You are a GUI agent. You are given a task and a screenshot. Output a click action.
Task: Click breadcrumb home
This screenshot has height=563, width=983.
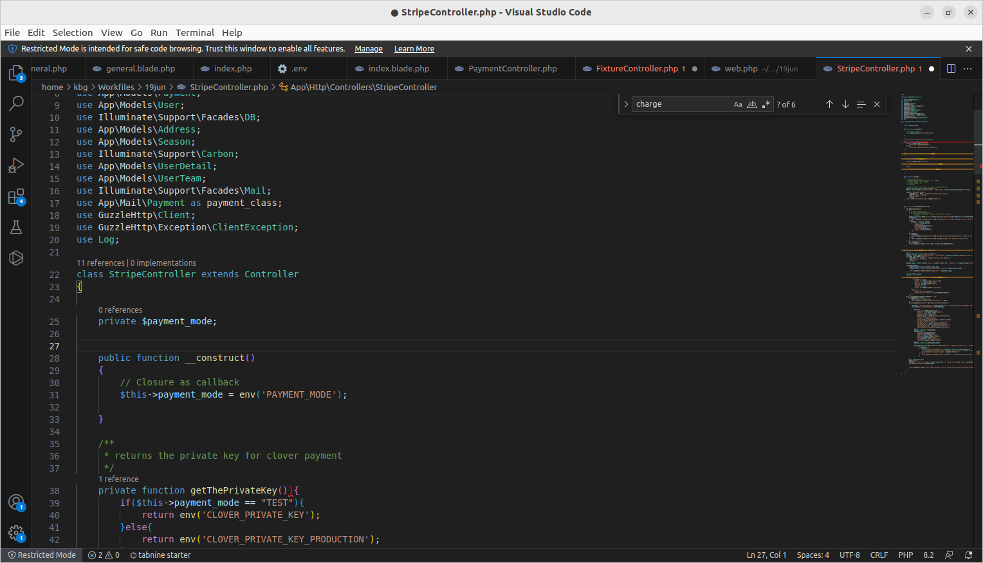[52, 88]
